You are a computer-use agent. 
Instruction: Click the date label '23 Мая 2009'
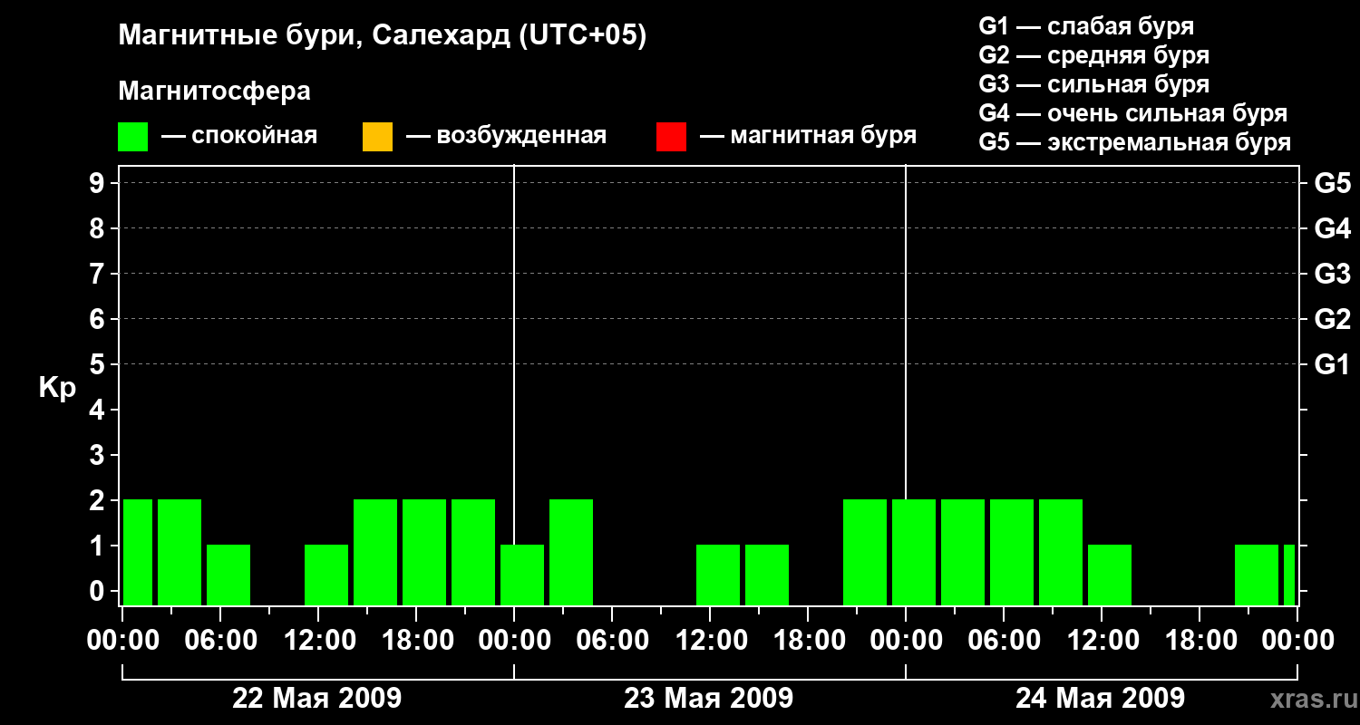(709, 698)
